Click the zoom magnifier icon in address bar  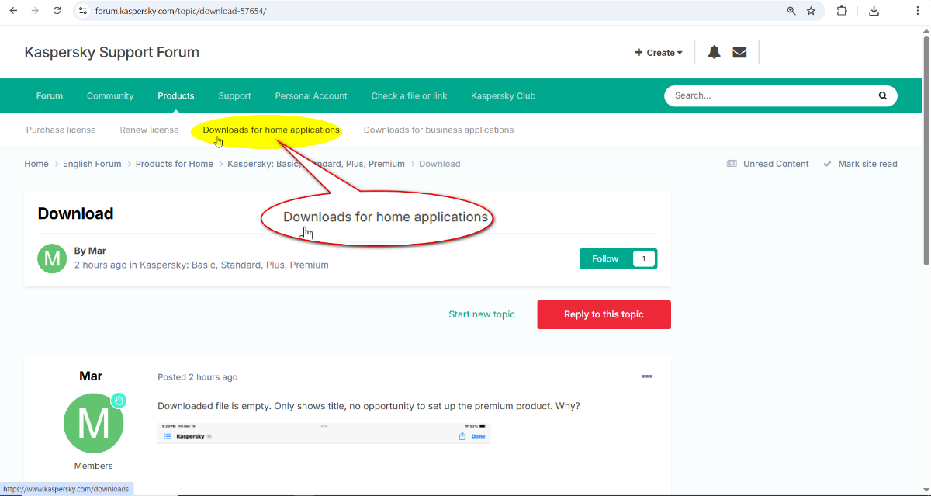click(x=791, y=11)
